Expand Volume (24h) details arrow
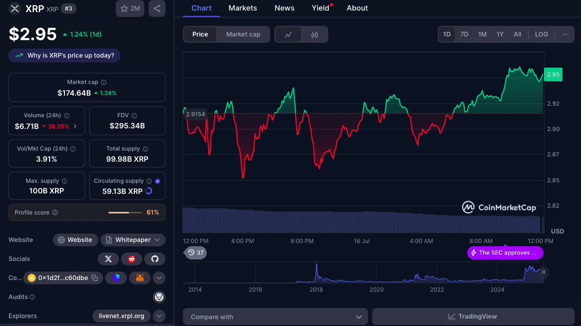Image resolution: width=581 pixels, height=326 pixels. click(75, 126)
